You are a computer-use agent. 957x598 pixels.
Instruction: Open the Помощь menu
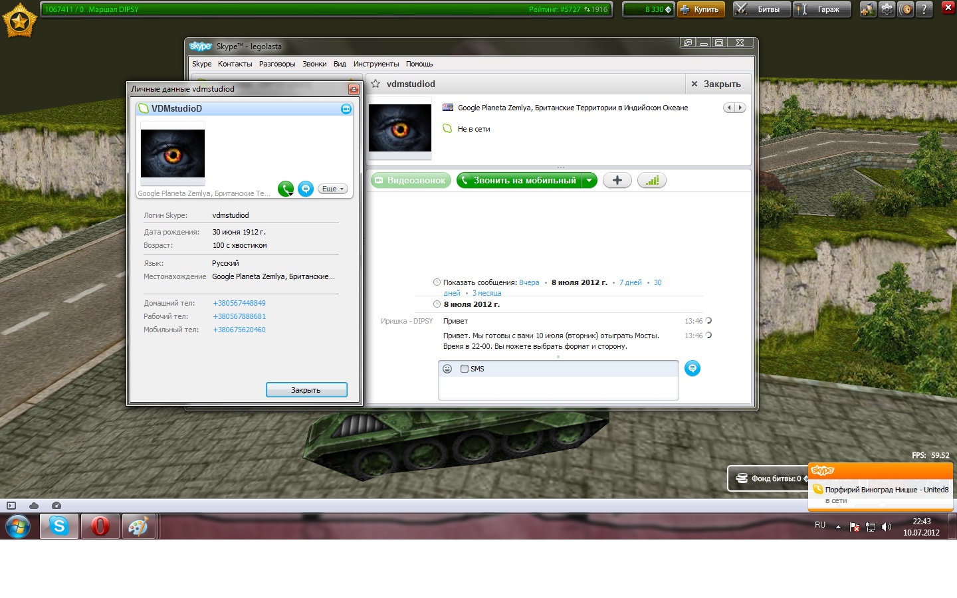pyautogui.click(x=419, y=64)
